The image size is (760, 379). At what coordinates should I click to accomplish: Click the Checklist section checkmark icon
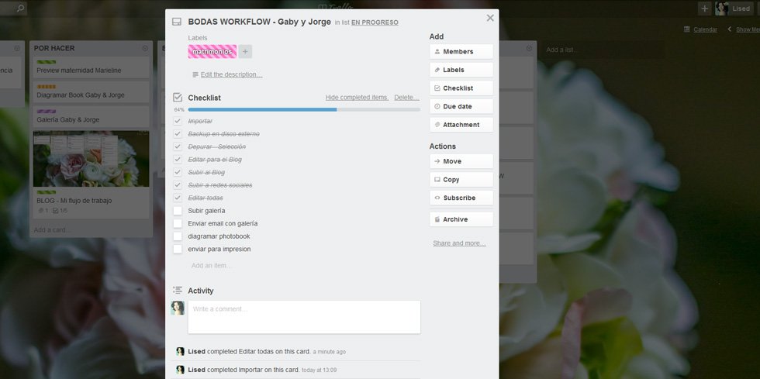pyautogui.click(x=178, y=98)
